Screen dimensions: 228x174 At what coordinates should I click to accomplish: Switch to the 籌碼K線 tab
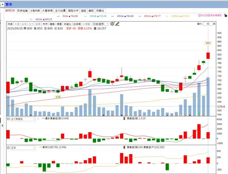pos(10,10)
